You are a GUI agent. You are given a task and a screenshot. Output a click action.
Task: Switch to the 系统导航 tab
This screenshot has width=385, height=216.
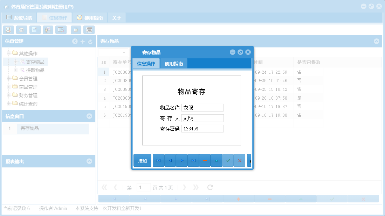coord(21,17)
